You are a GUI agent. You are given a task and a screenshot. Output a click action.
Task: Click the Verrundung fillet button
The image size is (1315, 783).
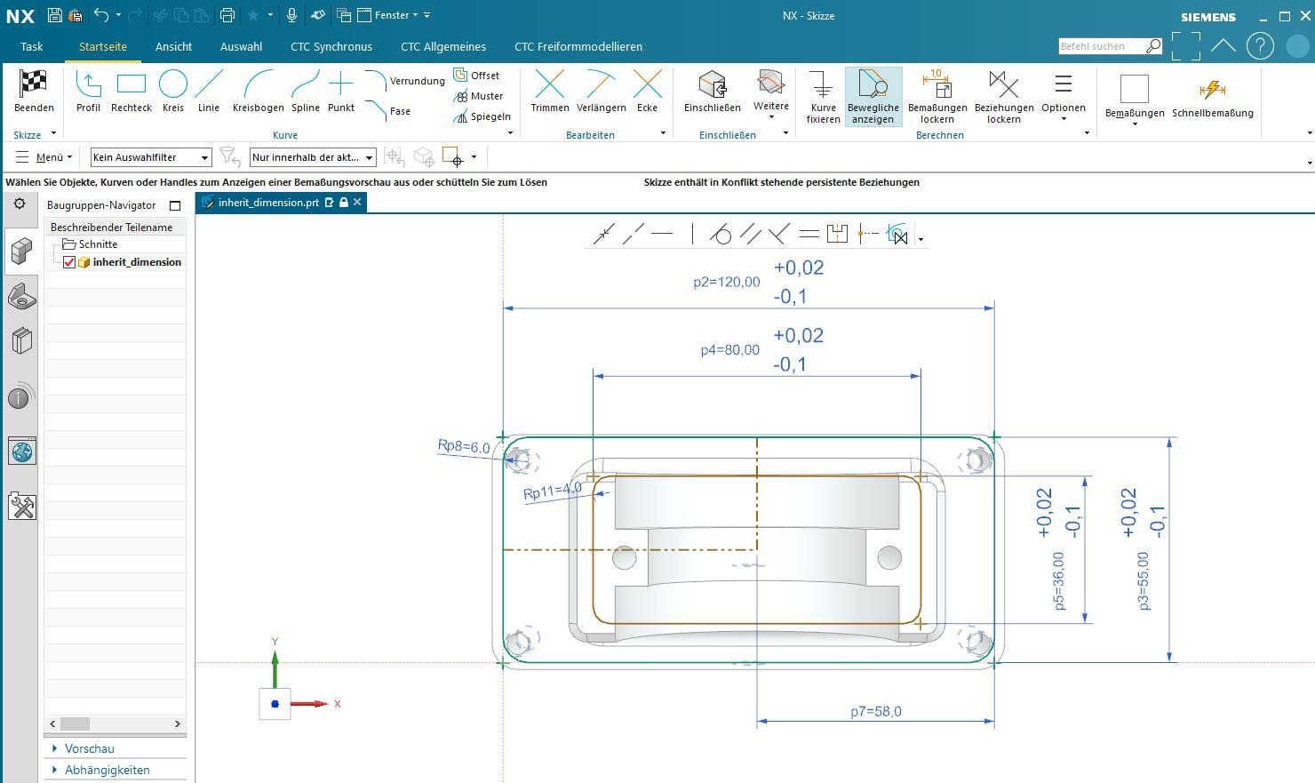point(405,81)
